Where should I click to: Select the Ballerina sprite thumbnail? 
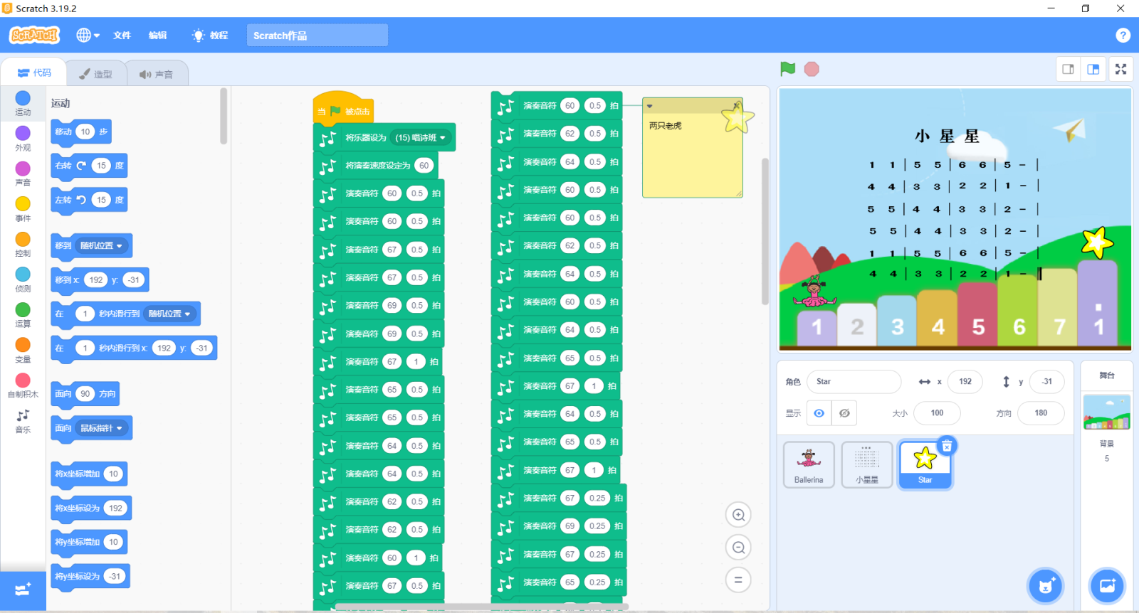tap(809, 464)
